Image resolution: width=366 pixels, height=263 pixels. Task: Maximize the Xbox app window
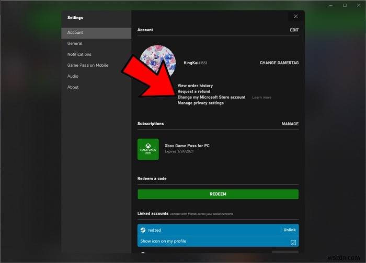pos(345,5)
